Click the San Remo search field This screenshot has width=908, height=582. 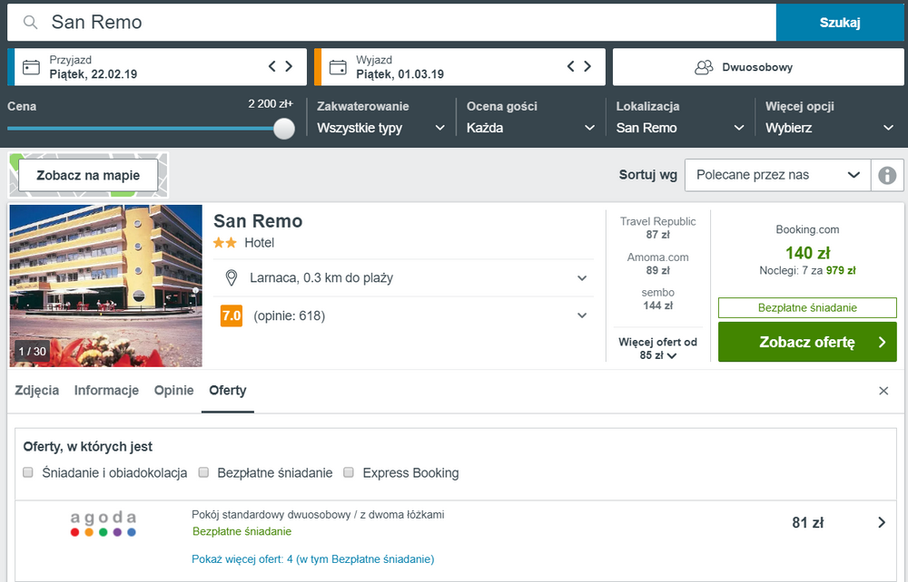coord(391,23)
